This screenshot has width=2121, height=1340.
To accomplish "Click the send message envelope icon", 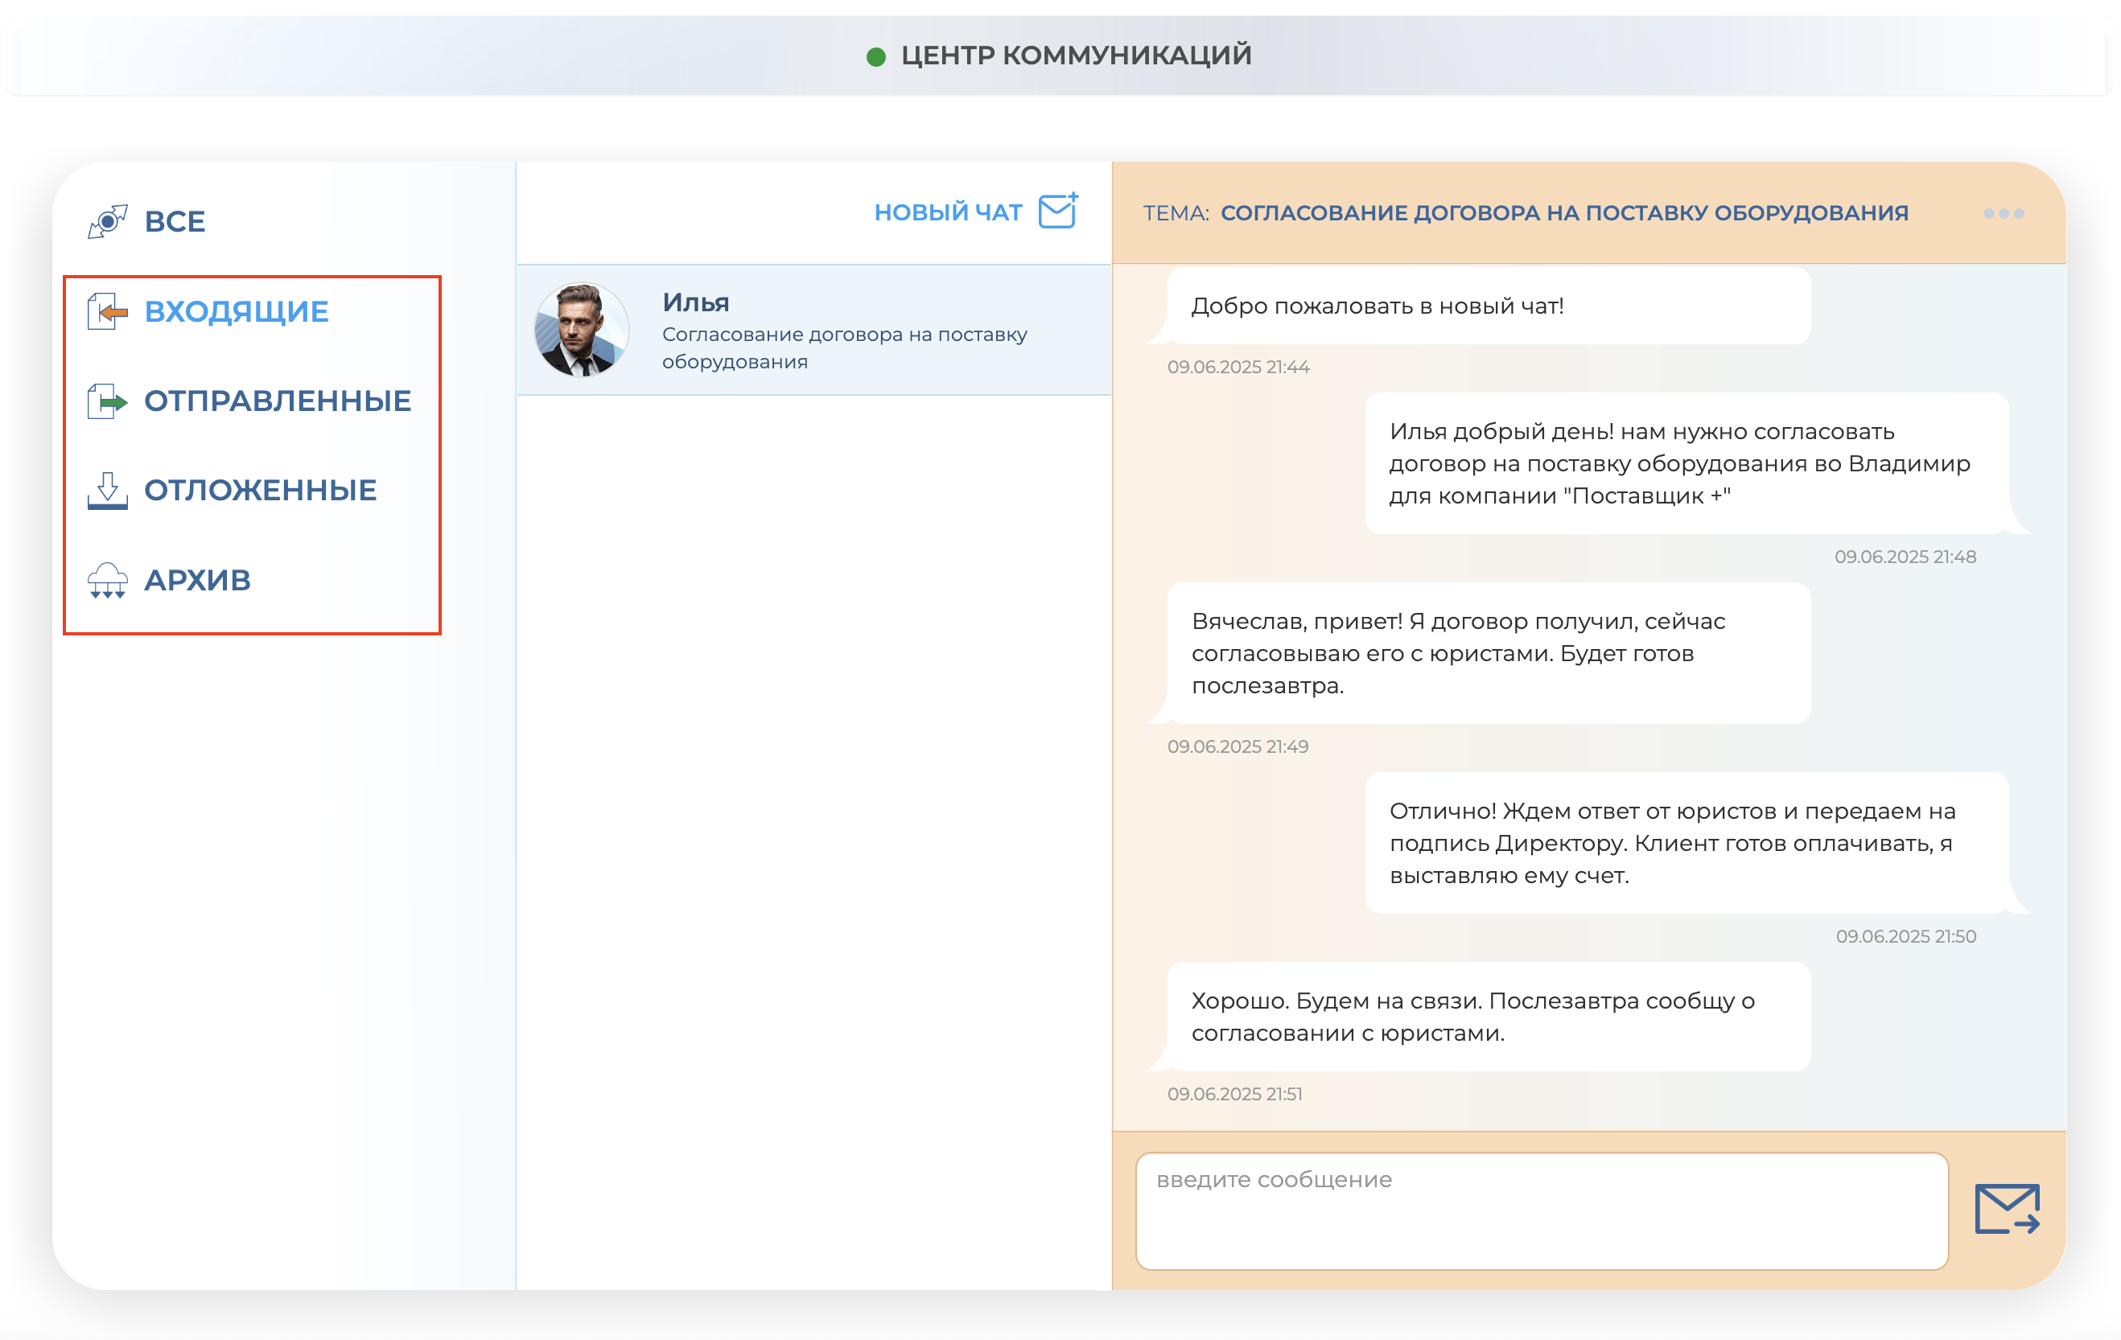I will coord(2011,1211).
